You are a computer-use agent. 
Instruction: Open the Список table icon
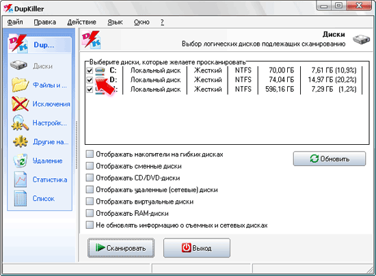[x=21, y=198]
